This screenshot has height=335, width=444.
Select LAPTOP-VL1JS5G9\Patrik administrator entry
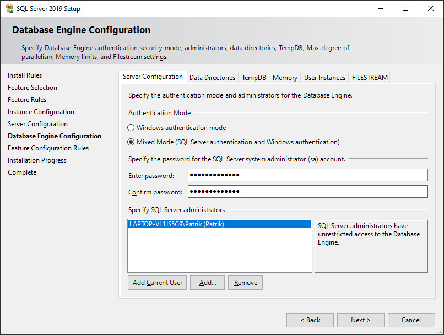220,224
